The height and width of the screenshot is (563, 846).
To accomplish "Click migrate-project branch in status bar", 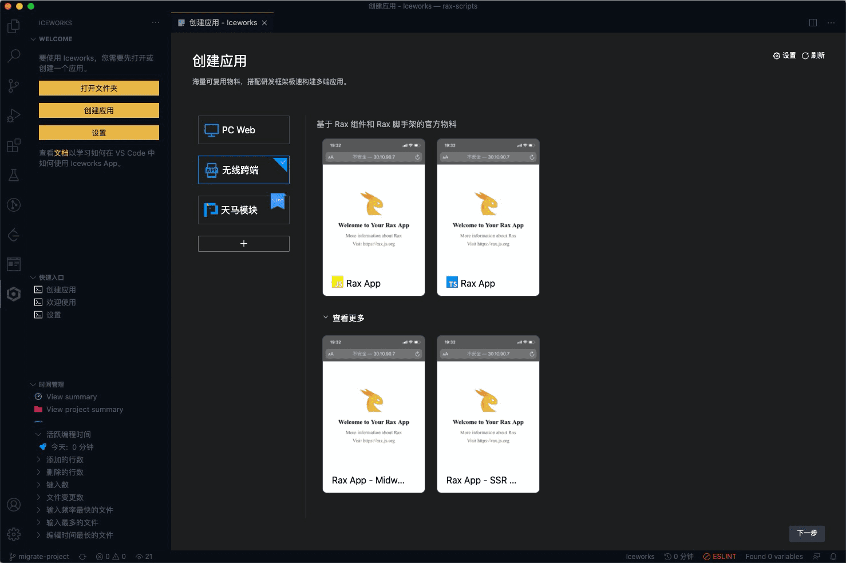I will click(39, 557).
